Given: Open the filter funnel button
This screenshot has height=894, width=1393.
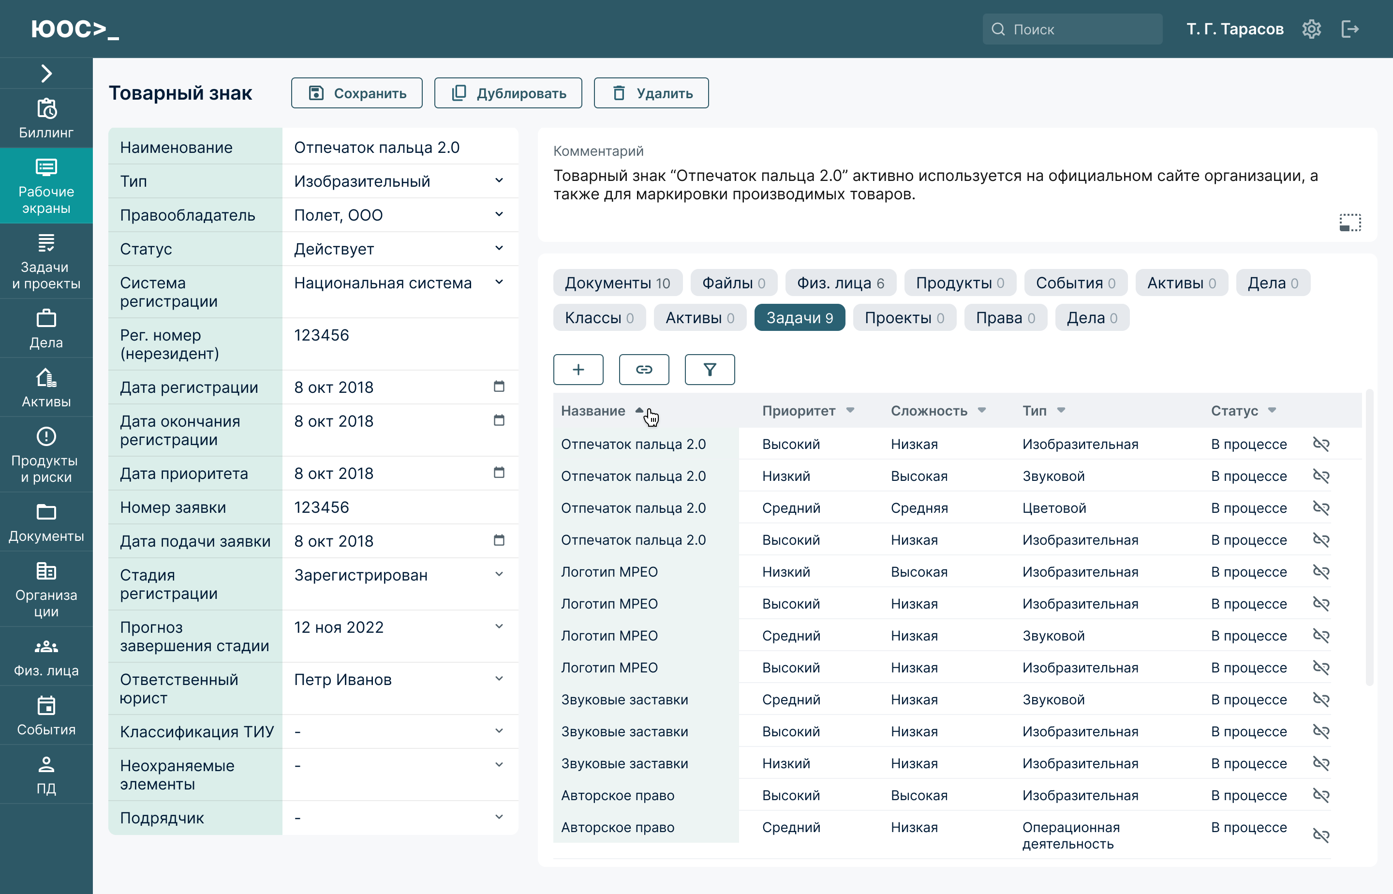Looking at the screenshot, I should coord(709,370).
